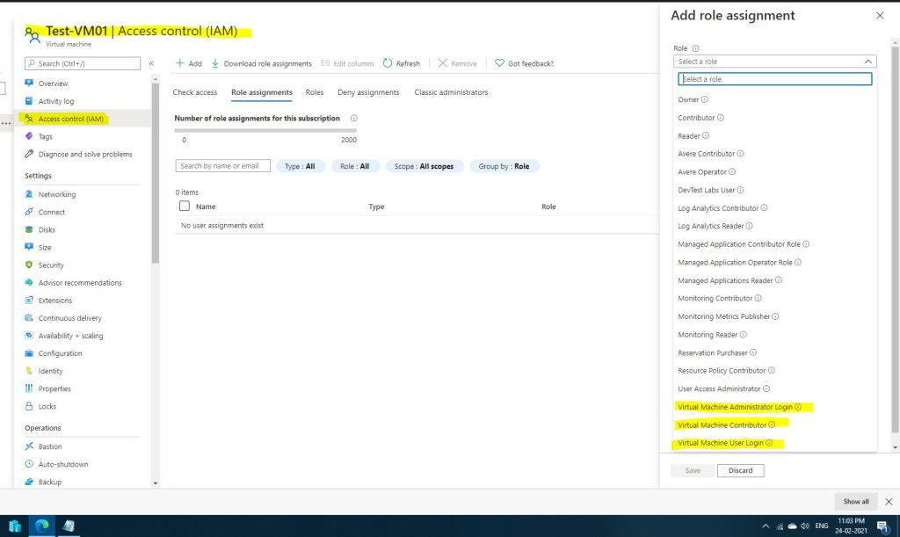Switch to the Check access tab
The image size is (900, 537).
point(195,92)
